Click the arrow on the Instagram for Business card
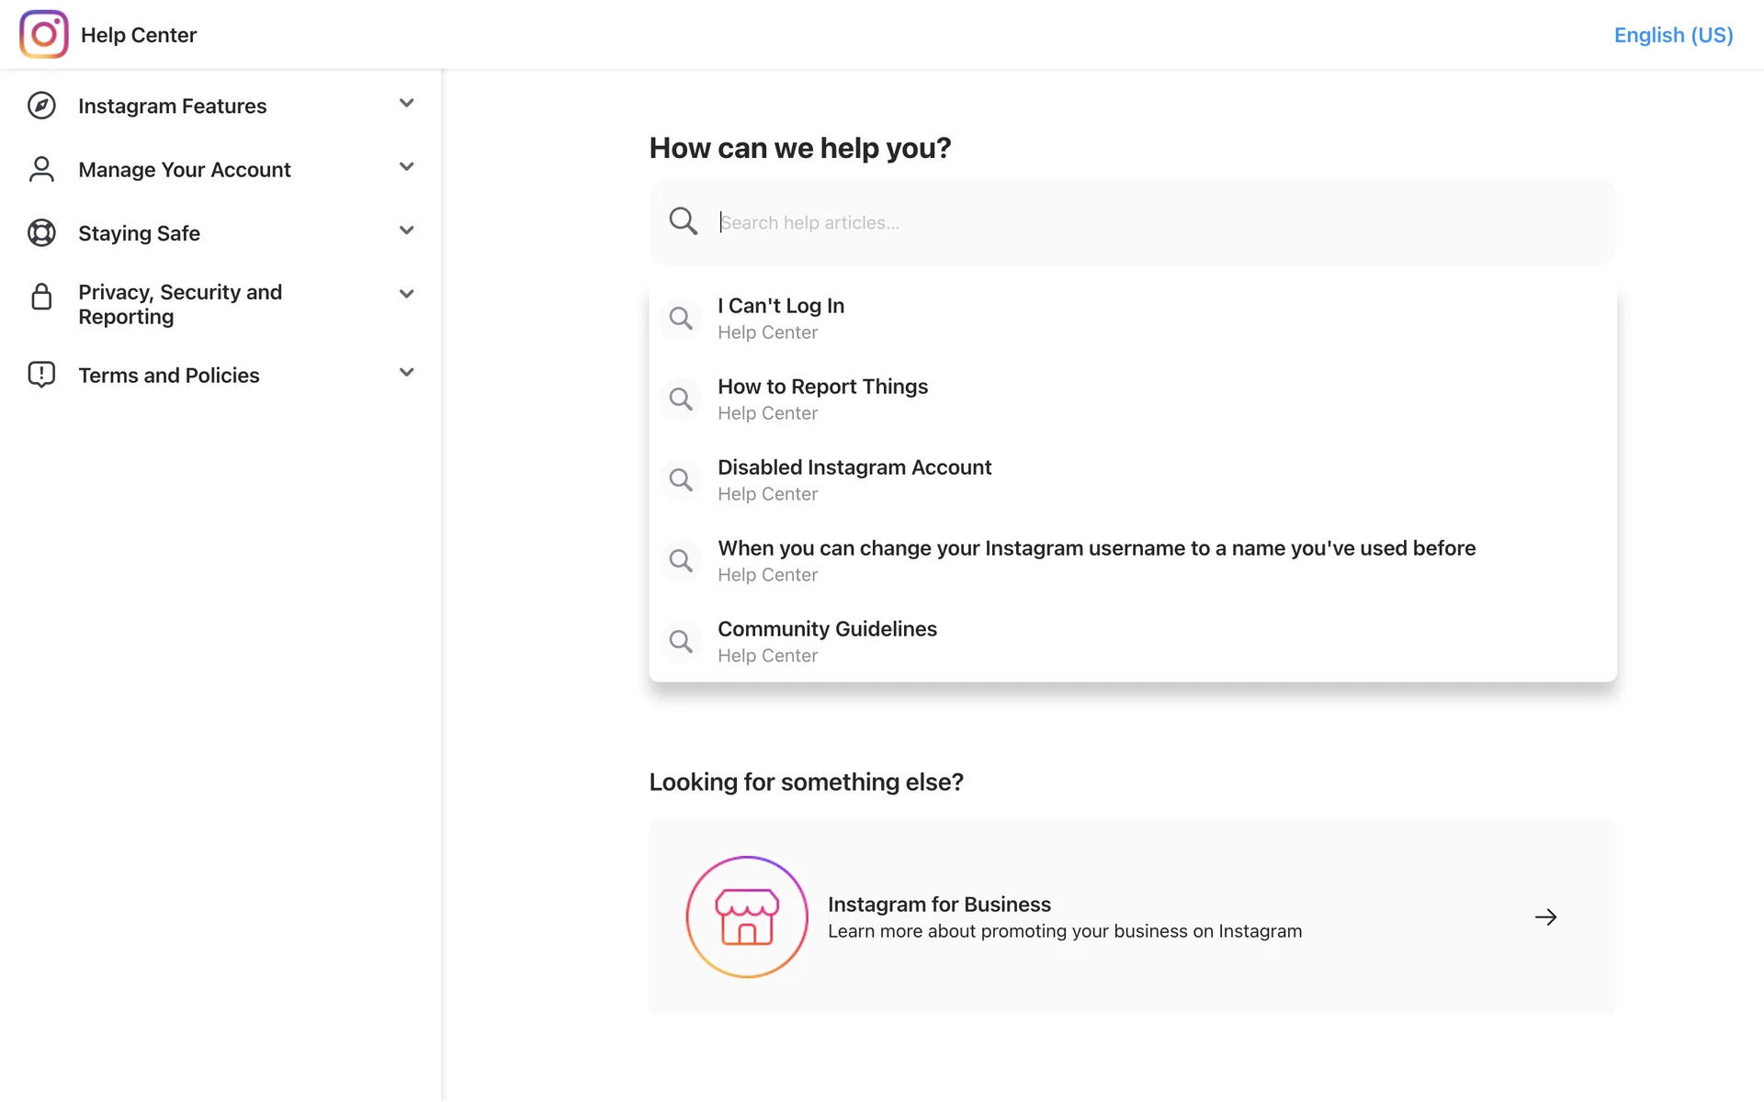 tap(1545, 916)
